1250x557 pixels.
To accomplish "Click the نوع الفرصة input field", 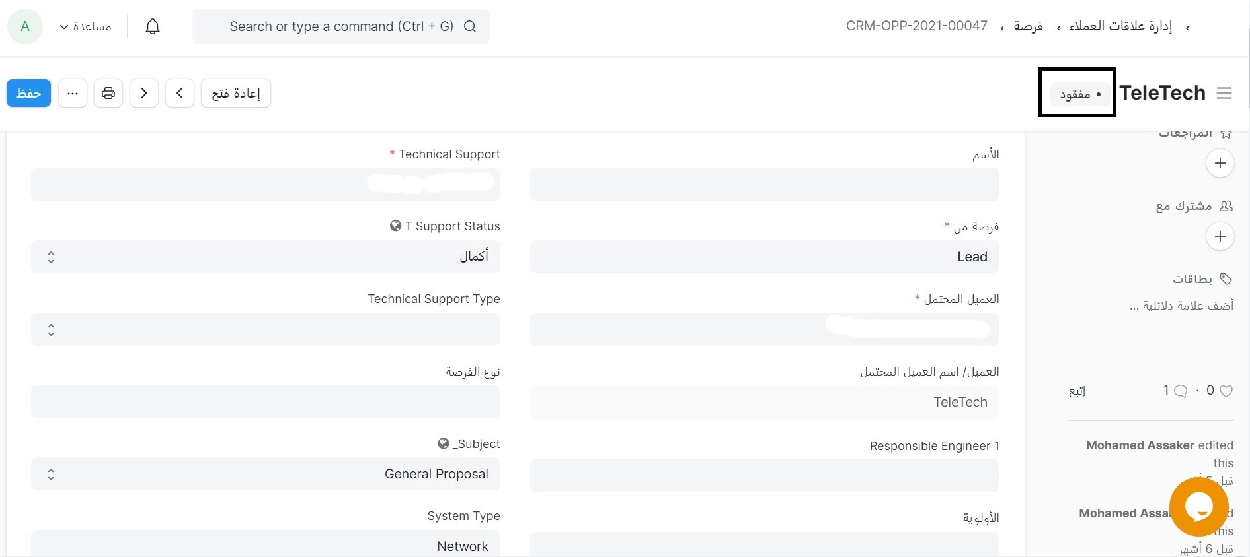I will pos(266,402).
